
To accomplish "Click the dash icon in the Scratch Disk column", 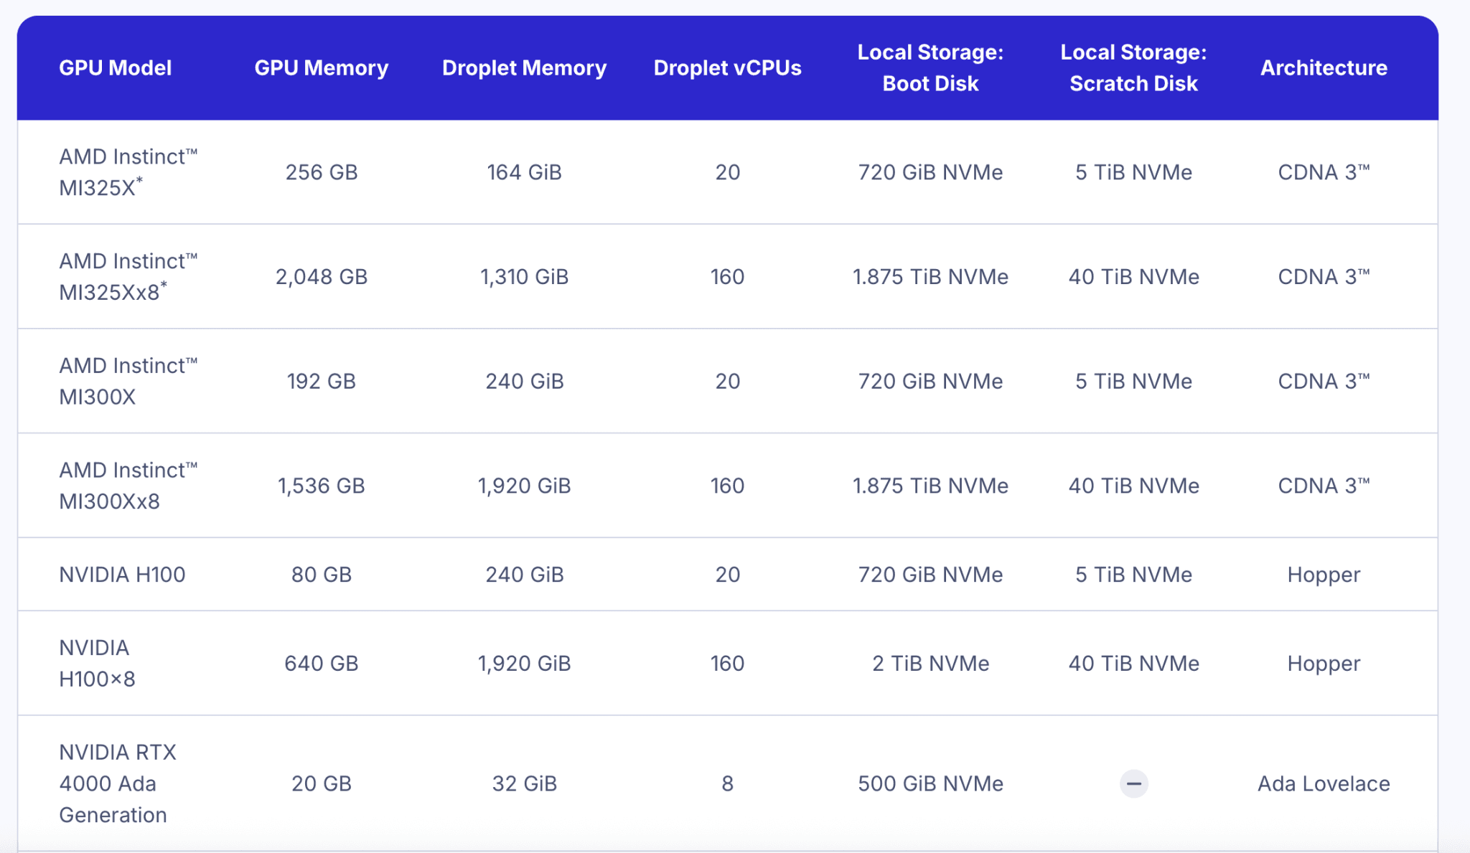I will point(1133,783).
